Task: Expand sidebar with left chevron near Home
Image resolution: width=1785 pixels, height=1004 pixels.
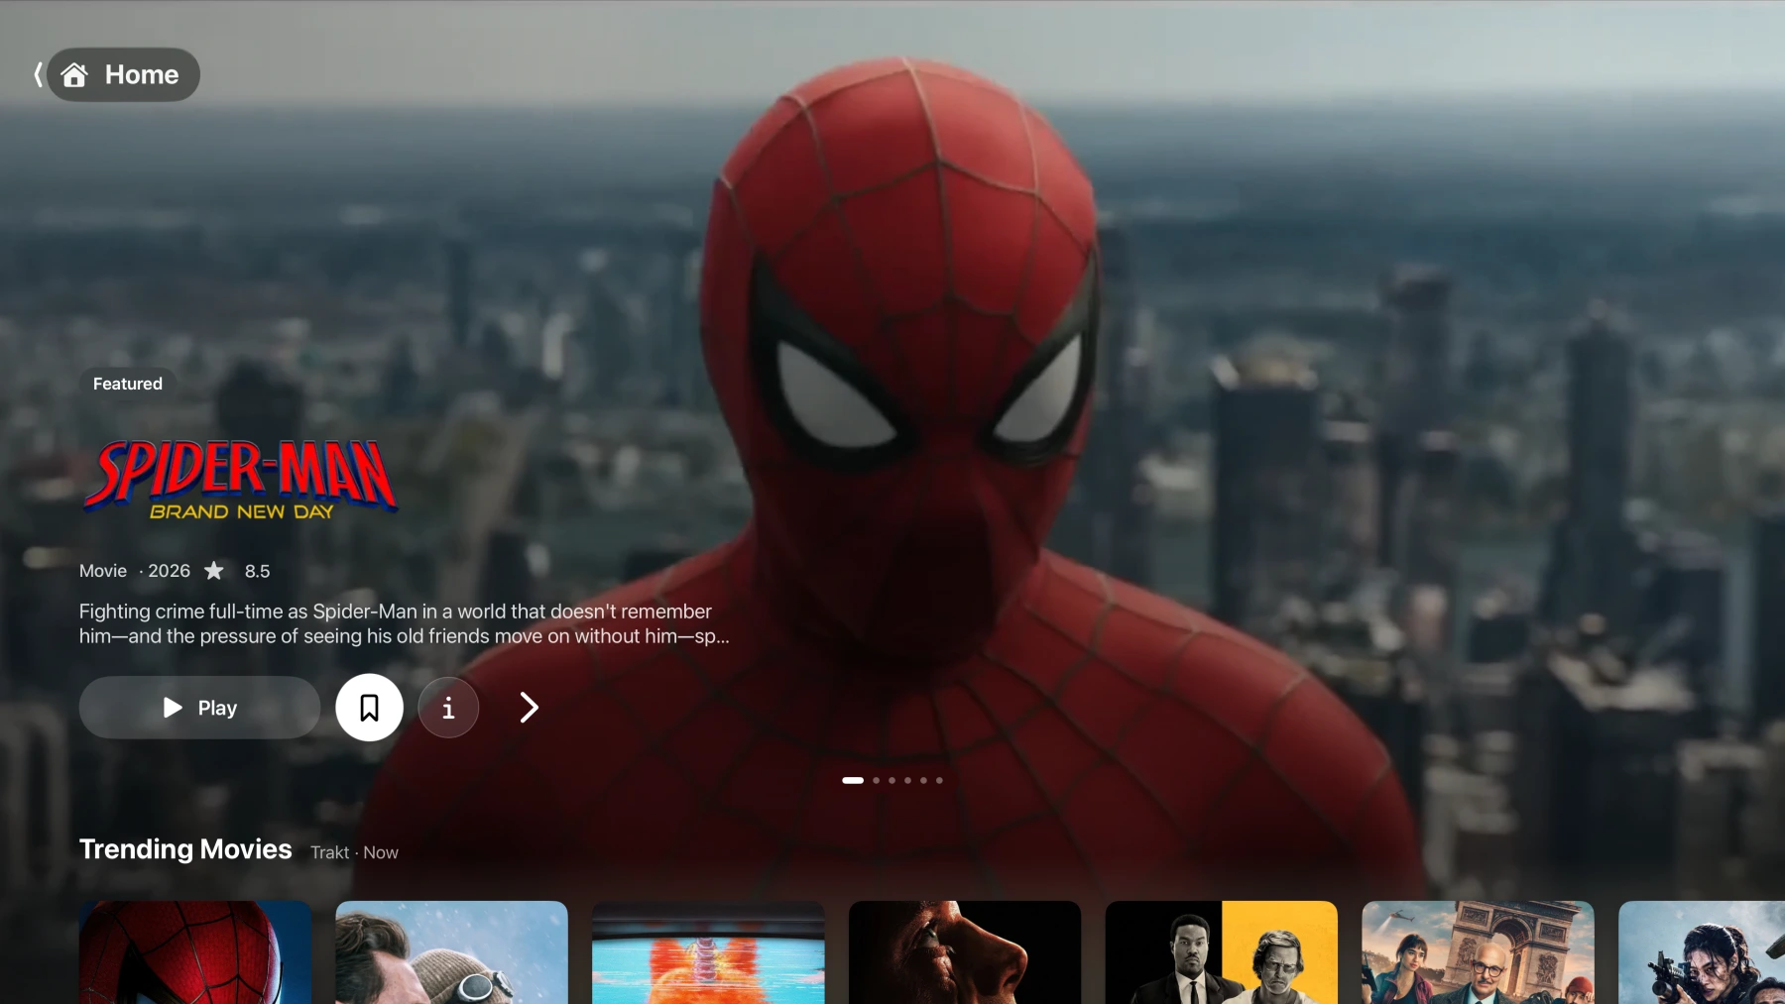Action: tap(38, 74)
